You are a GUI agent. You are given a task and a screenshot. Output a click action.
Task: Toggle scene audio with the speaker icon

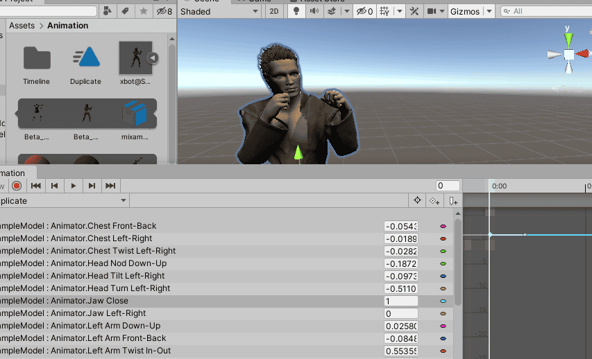[314, 11]
